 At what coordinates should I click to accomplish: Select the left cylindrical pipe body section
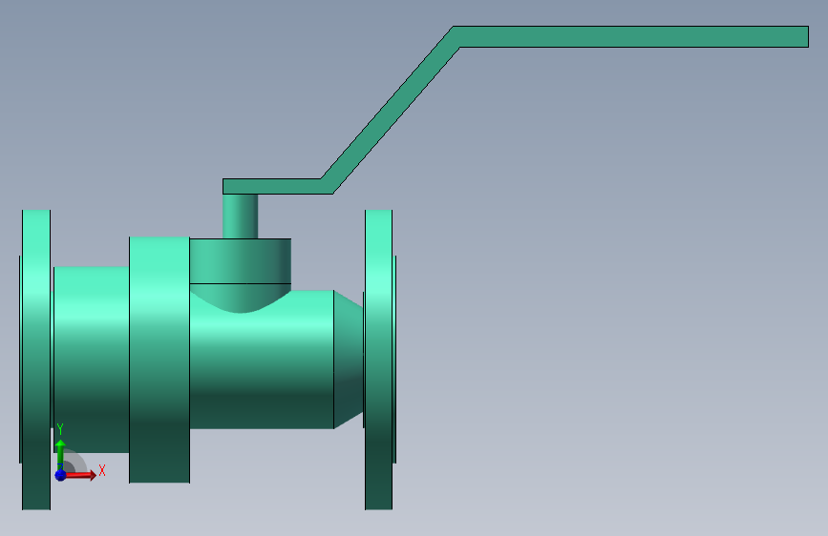(x=92, y=360)
